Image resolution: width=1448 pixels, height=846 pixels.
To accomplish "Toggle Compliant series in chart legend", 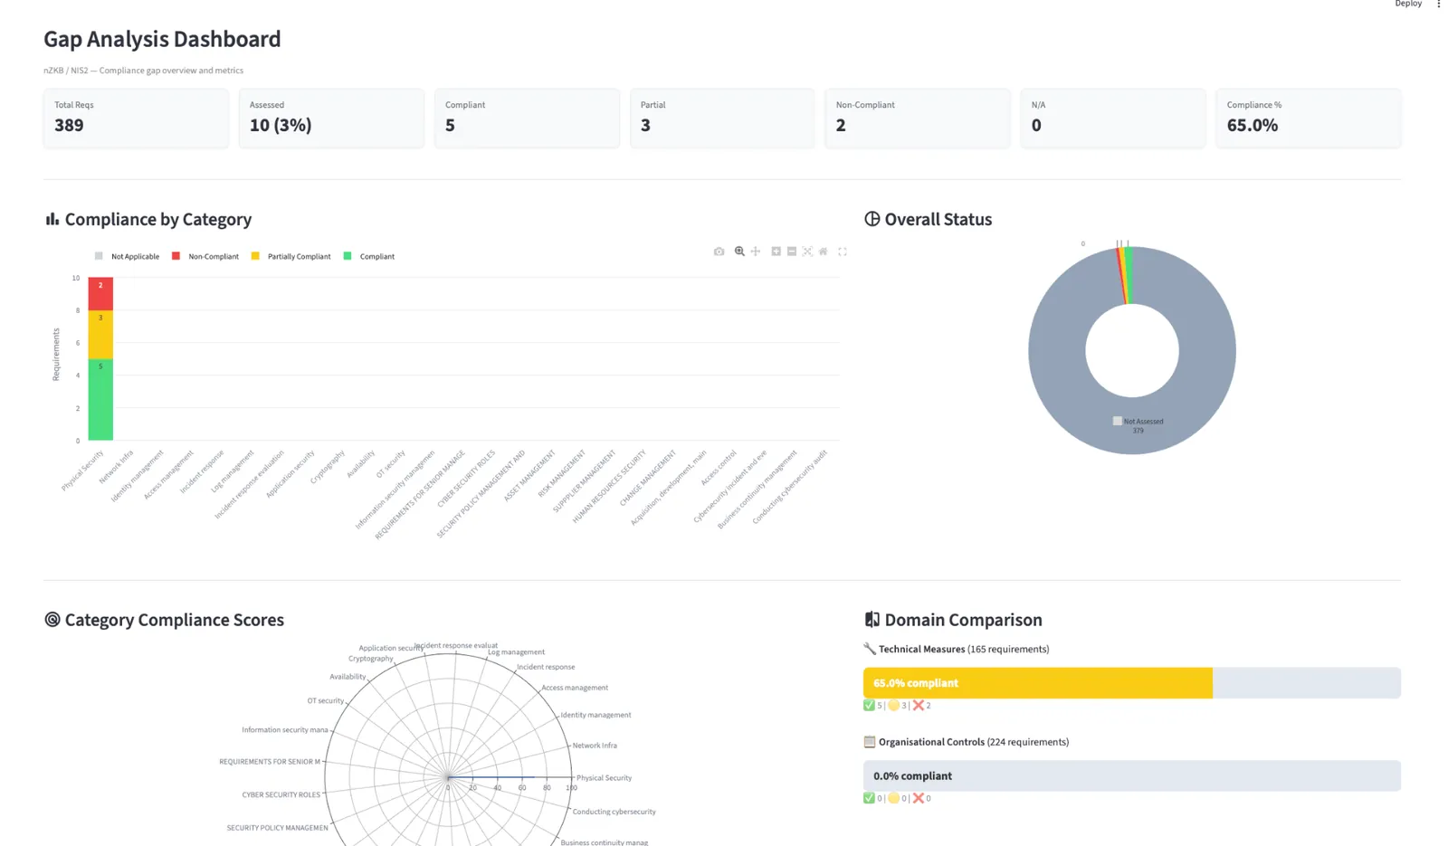I will 368,256.
